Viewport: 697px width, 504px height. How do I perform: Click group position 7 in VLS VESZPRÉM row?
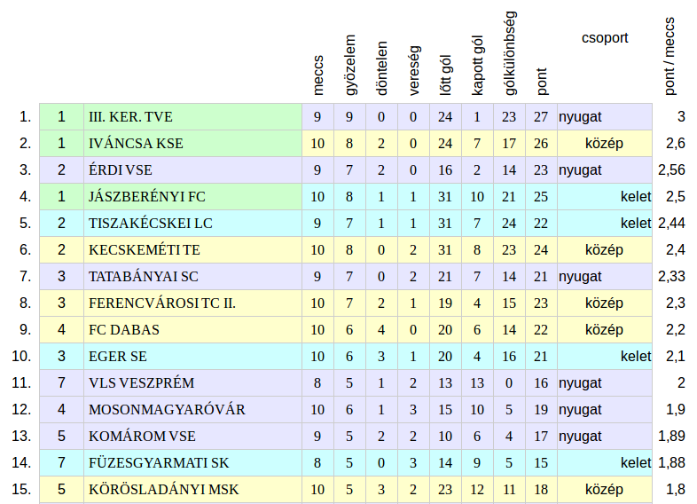coord(61,383)
